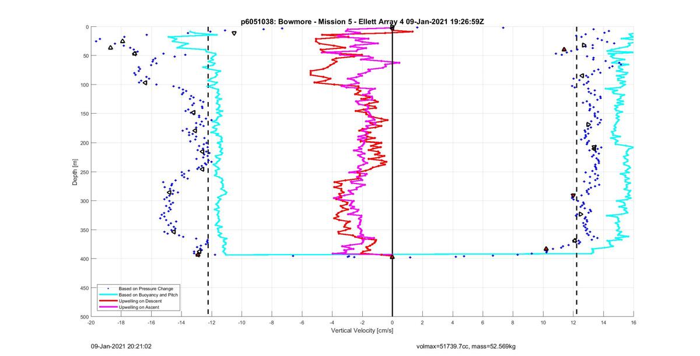This screenshot has height=356, width=700.
Task: Click the 'Vertical Velocity [cm/s]' axis label
Action: tap(362, 331)
